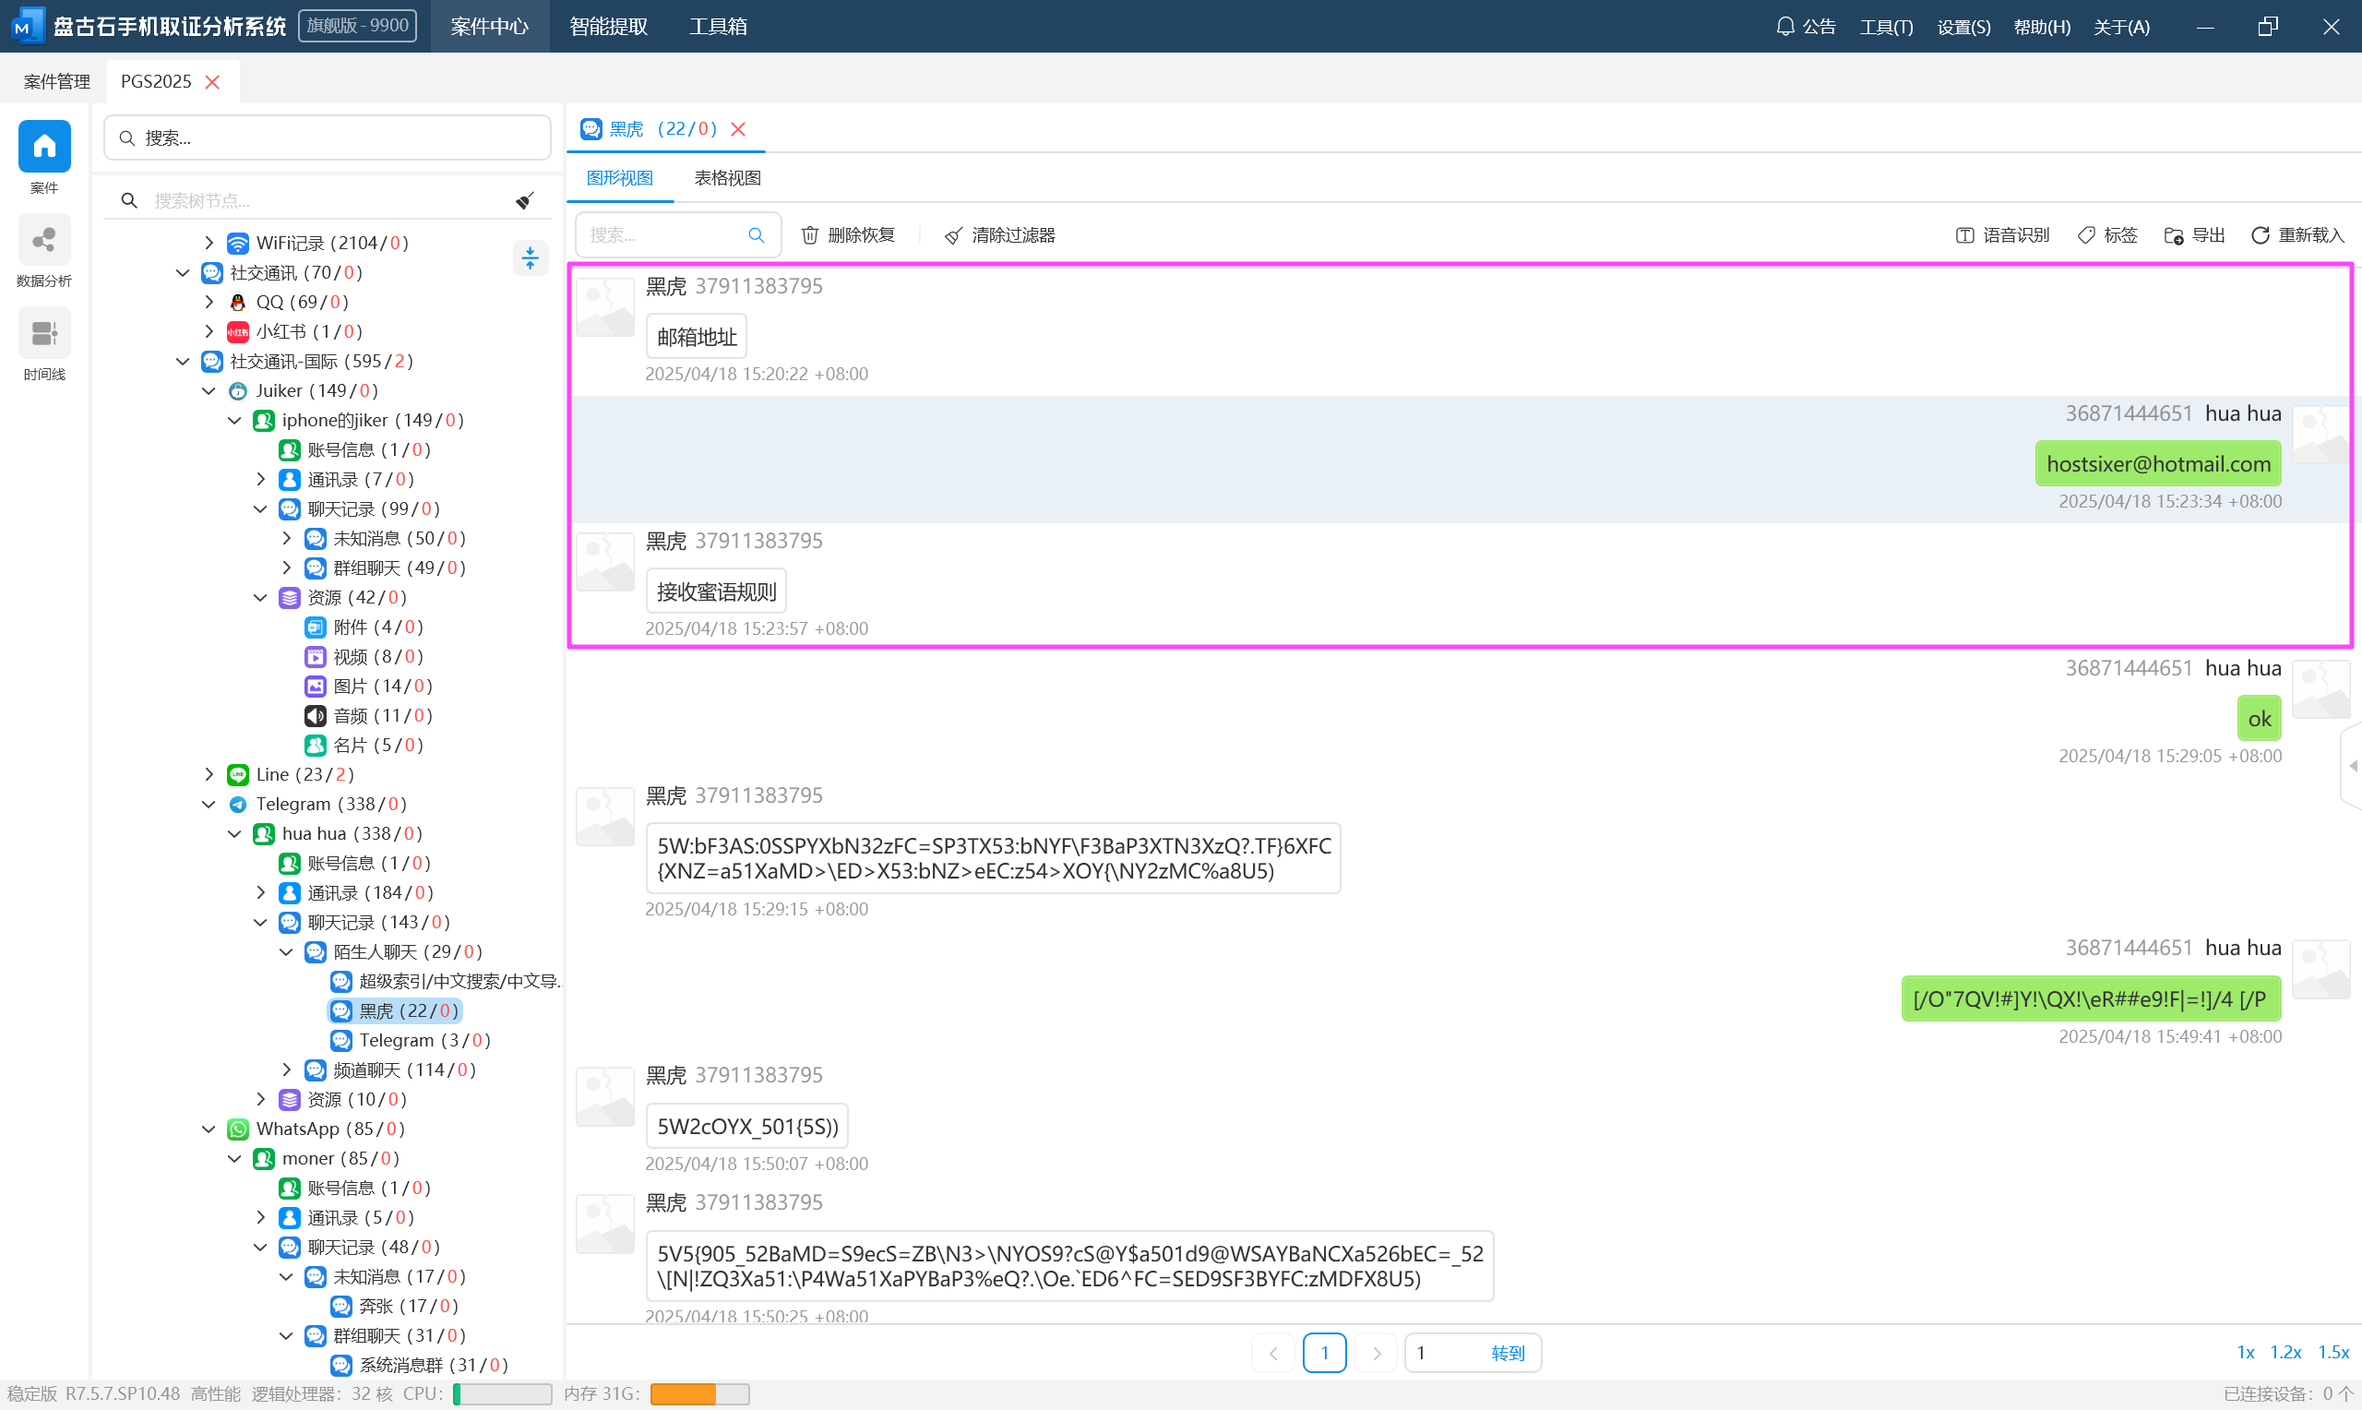Open the 案件 home sidebar icon
The image size is (2362, 1410).
(x=43, y=147)
